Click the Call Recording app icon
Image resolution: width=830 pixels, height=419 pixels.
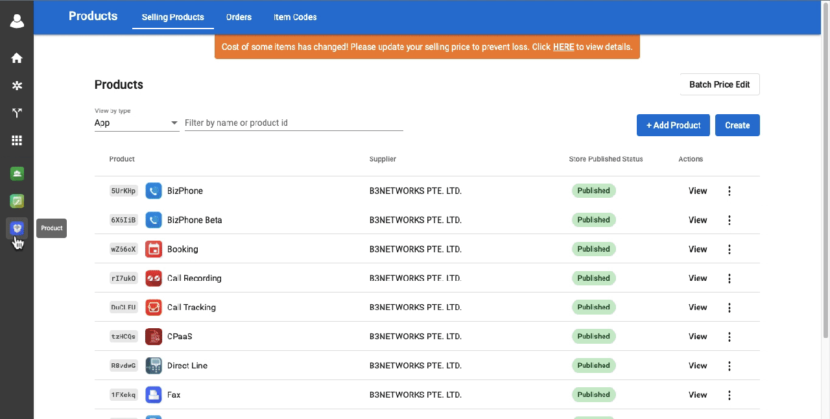click(153, 278)
